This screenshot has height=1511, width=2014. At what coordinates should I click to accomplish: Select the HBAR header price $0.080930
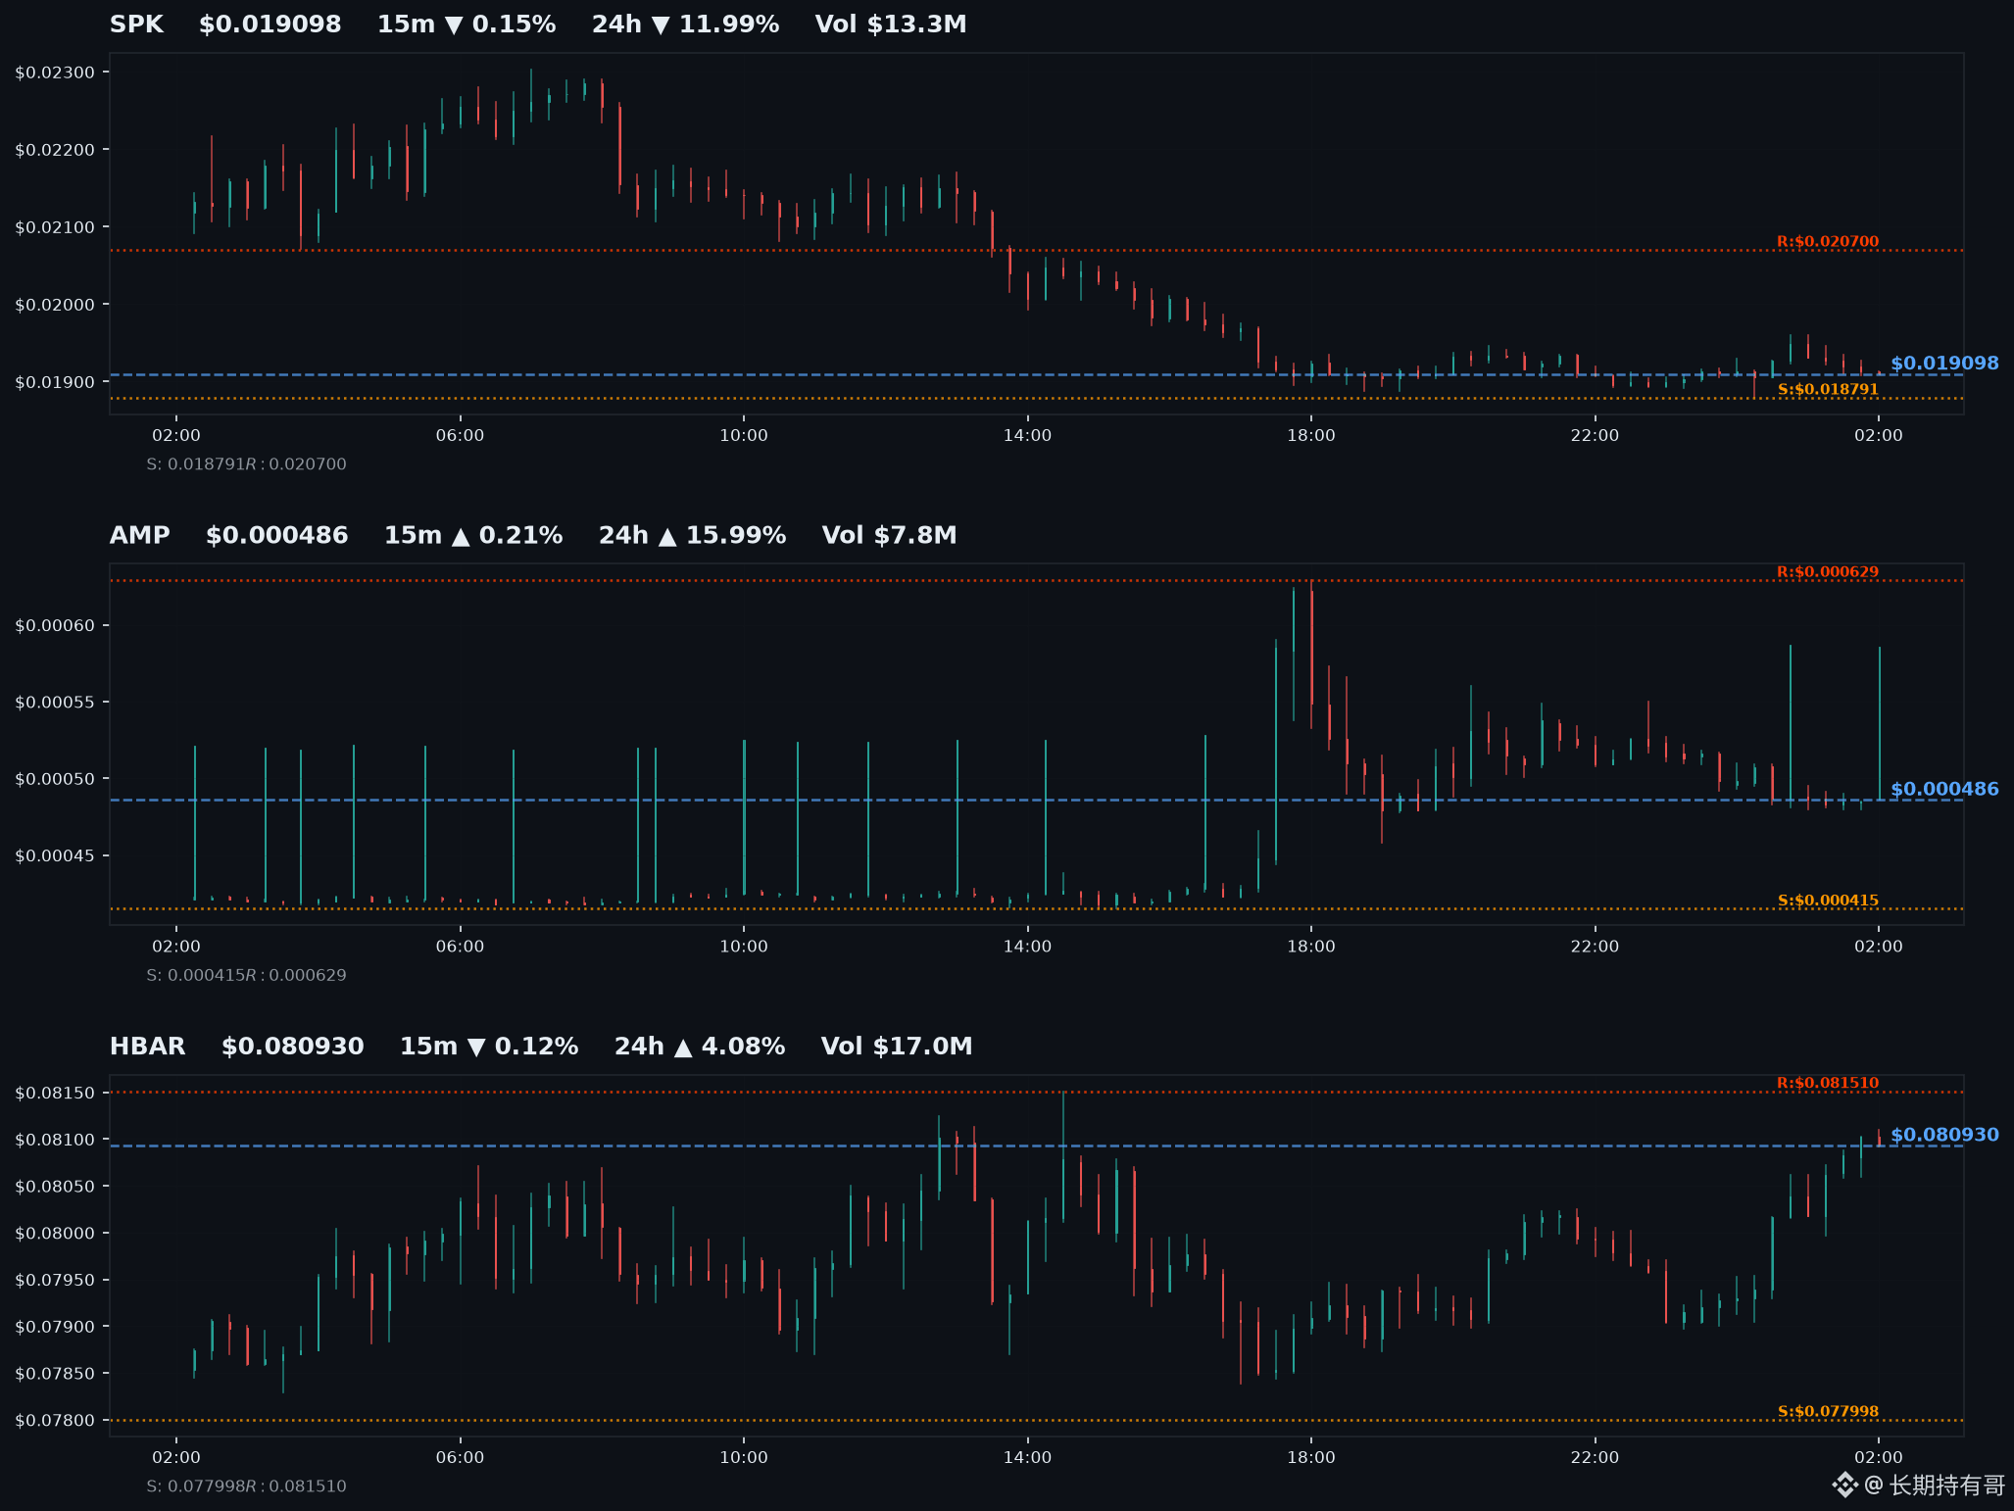click(293, 1047)
